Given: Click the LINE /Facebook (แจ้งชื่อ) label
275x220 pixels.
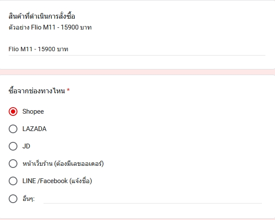Looking at the screenshot, I should (57, 181).
